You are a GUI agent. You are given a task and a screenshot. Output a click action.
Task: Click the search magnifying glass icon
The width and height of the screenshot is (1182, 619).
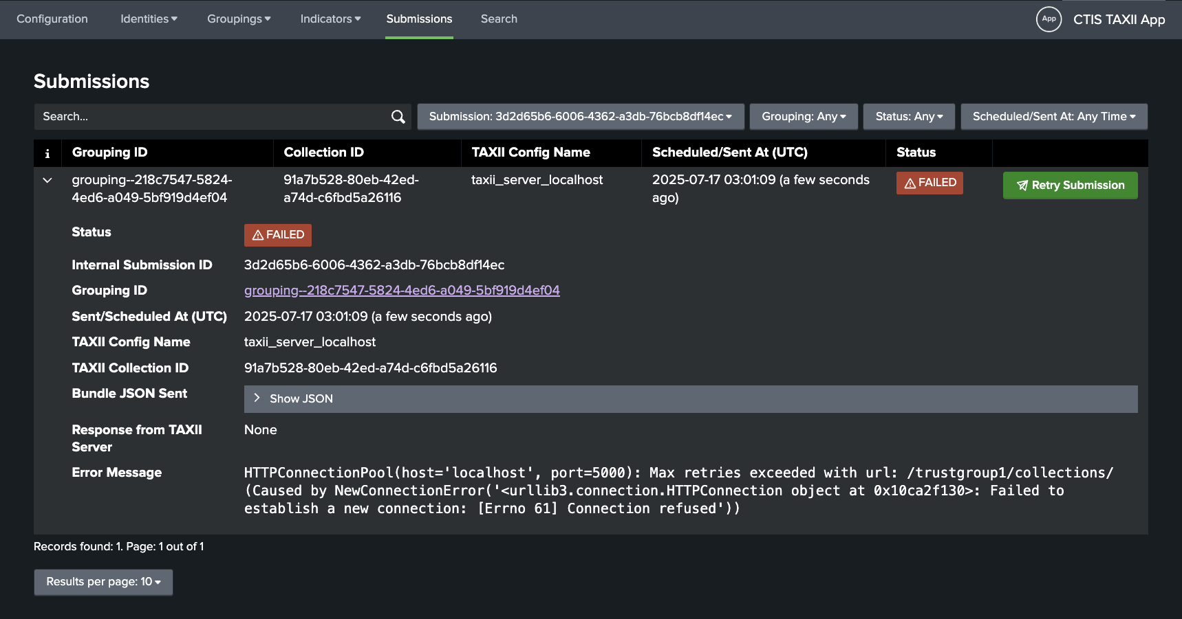398,117
